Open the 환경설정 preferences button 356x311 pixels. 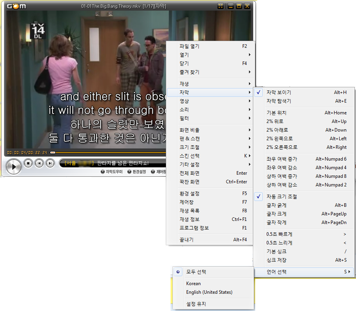pyautogui.click(x=137, y=172)
